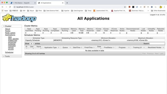Click the Hadoop elephant logo

pyautogui.click(x=19, y=18)
